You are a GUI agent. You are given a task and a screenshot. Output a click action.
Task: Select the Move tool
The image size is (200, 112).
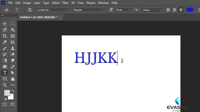(x=5, y=24)
